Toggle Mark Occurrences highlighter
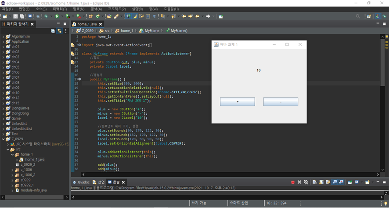 (135, 16)
